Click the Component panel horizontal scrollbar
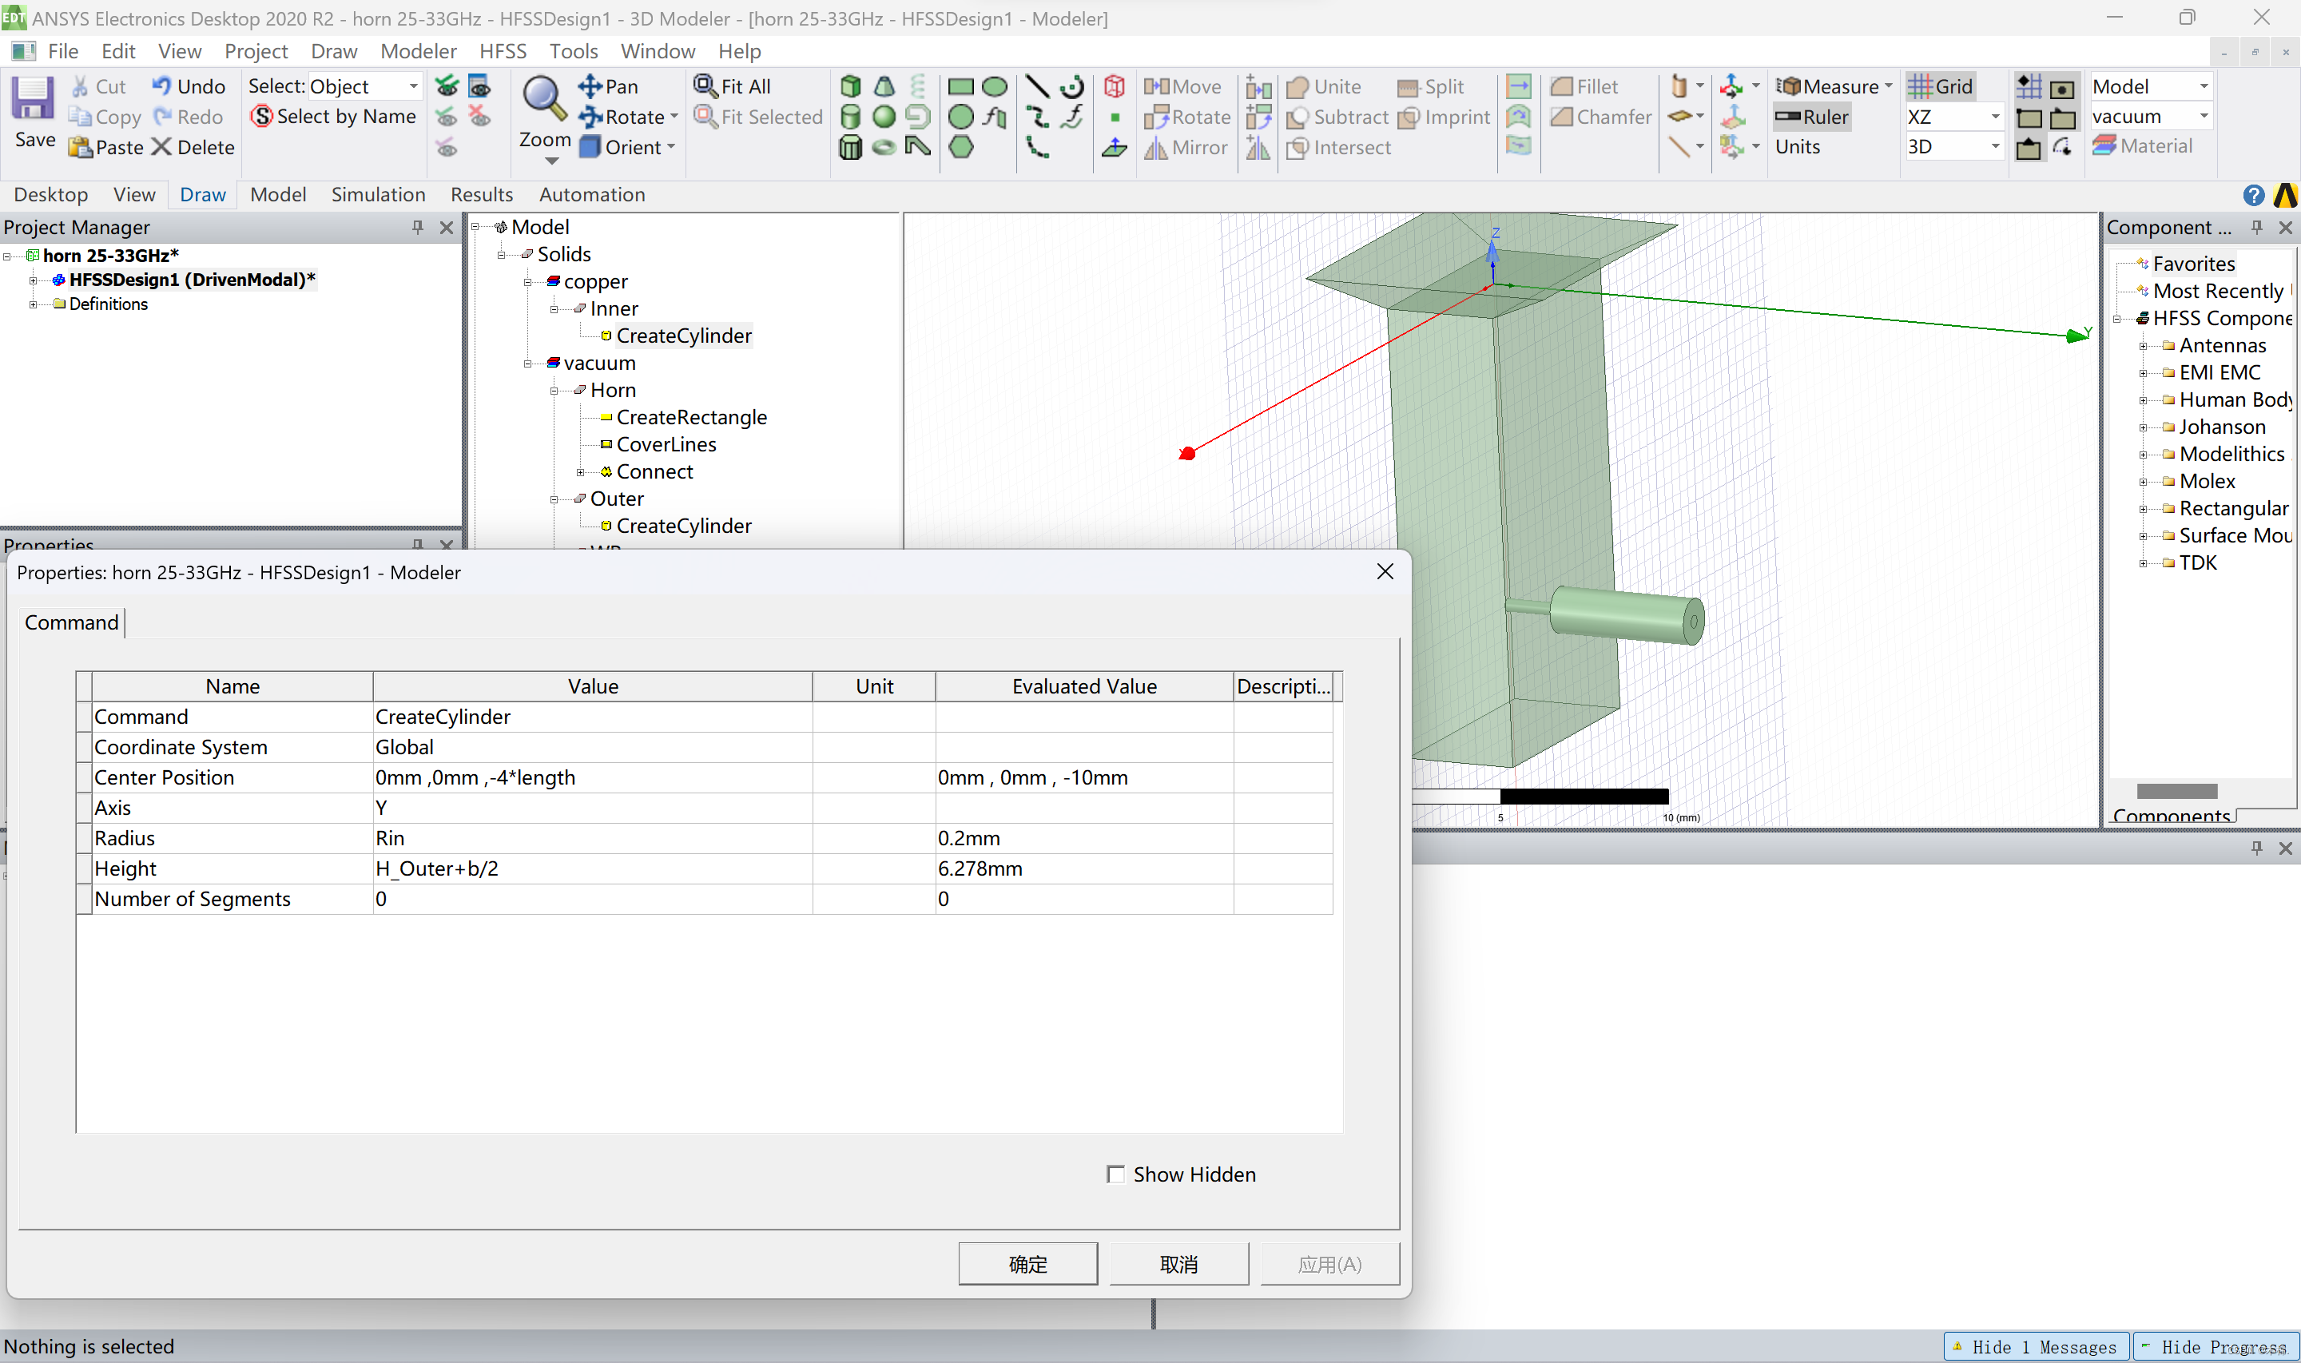 coord(2176,791)
